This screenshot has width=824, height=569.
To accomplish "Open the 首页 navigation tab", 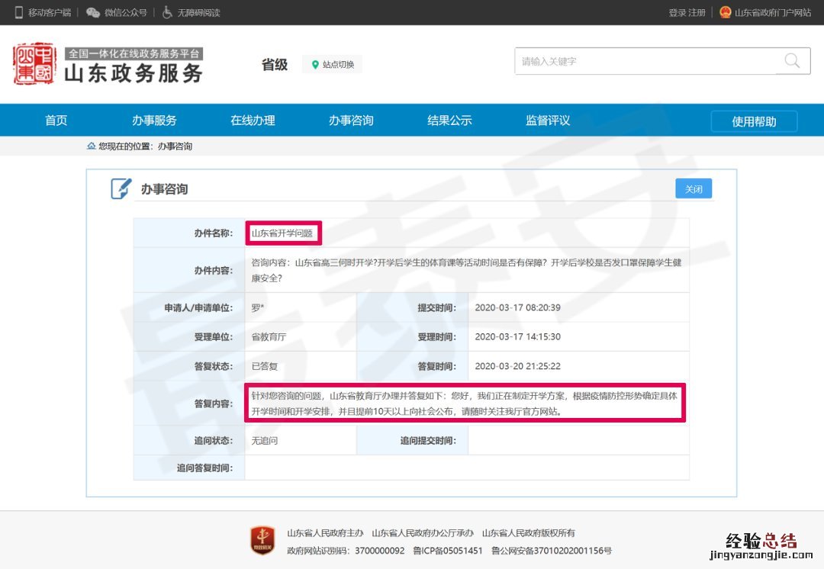I will 56,121.
